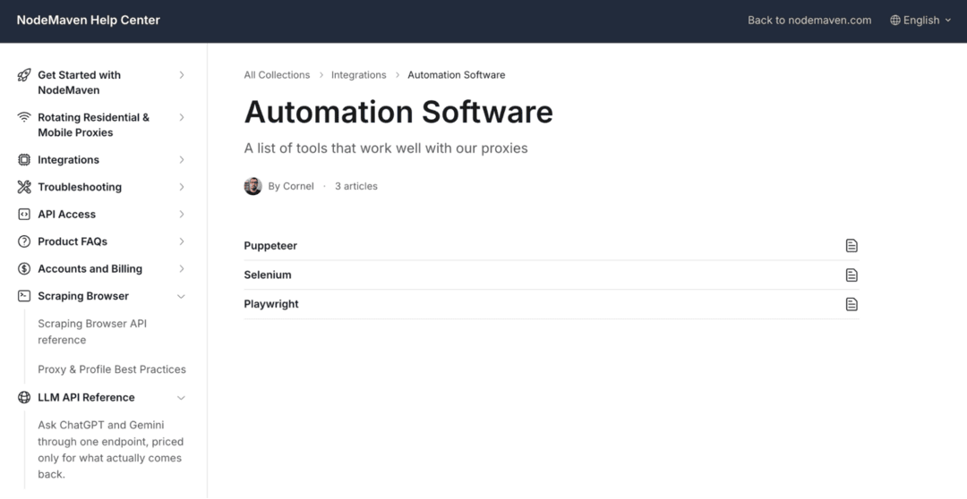Click the code bracket icon for API Access
Screen dimensions: 967x499
click(x=24, y=215)
